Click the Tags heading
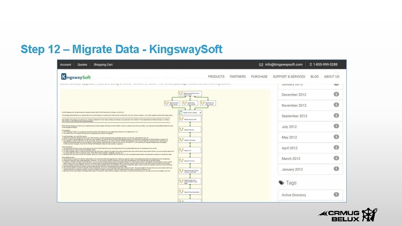Viewport: 402px width, 226px height. coord(291,183)
